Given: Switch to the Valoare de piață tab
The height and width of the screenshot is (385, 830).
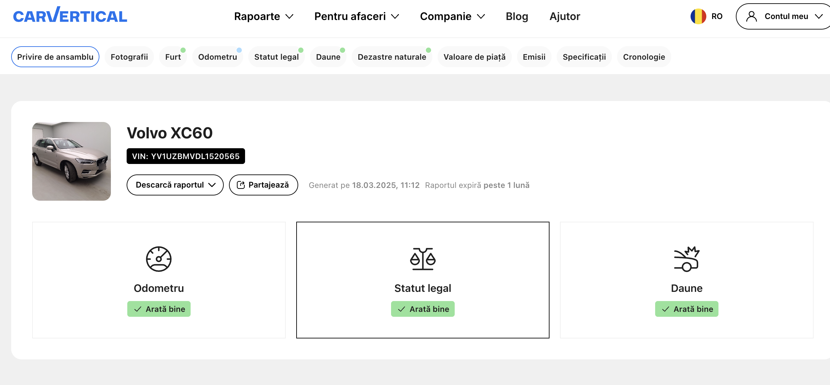Looking at the screenshot, I should coord(474,57).
